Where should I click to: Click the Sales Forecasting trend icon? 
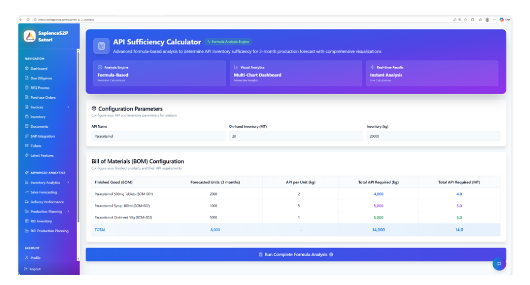(x=27, y=192)
